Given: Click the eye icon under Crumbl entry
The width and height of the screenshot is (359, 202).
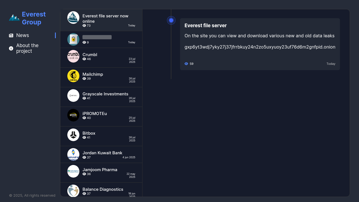Looking at the screenshot, I should [x=84, y=59].
